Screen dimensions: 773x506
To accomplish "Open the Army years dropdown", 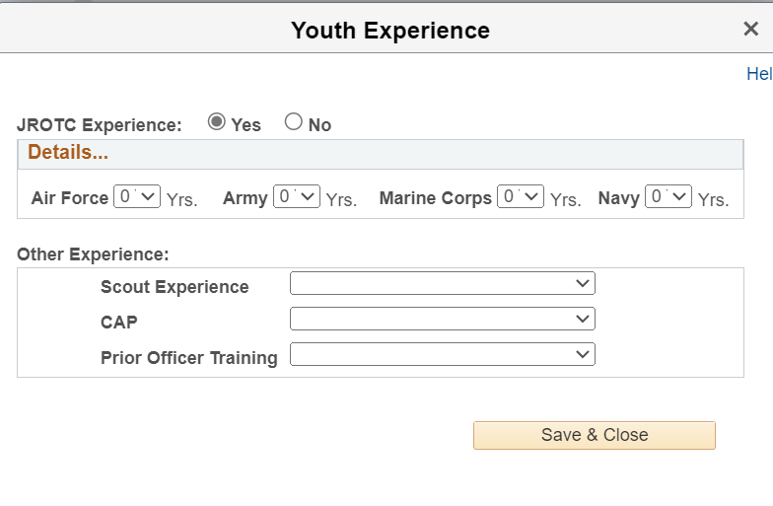I will click(x=297, y=196).
